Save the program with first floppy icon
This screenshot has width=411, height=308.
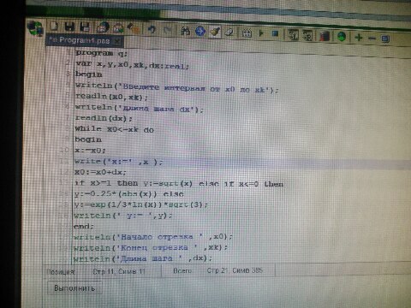pos(69,27)
